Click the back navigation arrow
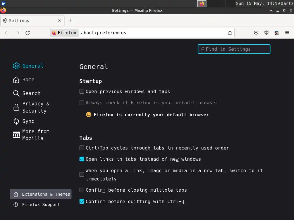This screenshot has width=294, height=220. pyautogui.click(x=7, y=33)
